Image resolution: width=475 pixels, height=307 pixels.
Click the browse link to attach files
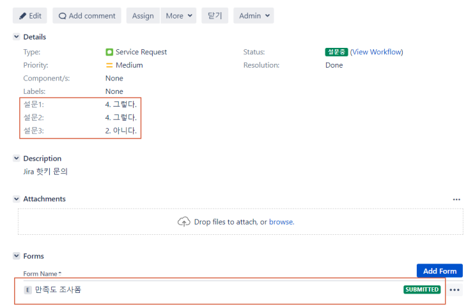coord(281,222)
